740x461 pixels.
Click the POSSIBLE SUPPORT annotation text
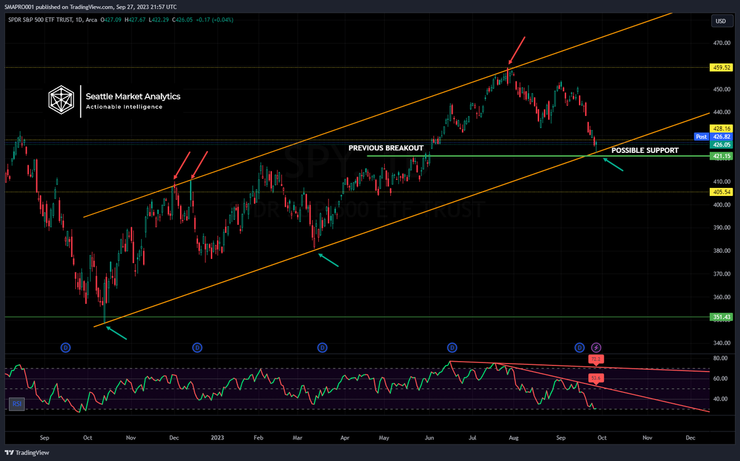pyautogui.click(x=645, y=150)
